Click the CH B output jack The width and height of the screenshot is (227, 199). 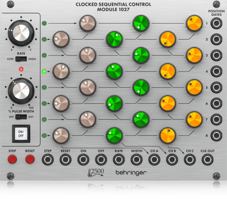172,159
